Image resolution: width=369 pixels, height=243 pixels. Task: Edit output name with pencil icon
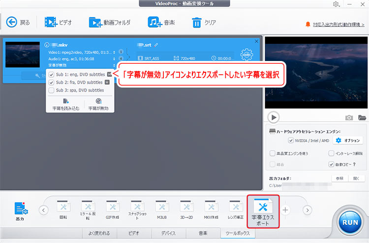156,45
